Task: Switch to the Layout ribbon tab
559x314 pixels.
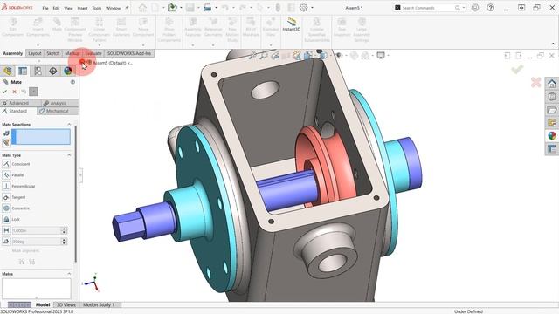Action: click(35, 53)
